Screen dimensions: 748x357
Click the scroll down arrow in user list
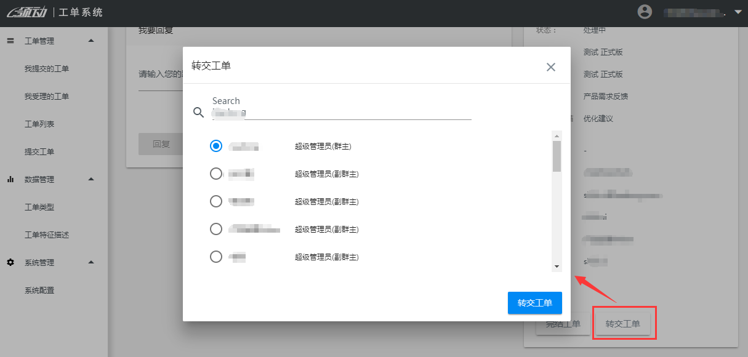[557, 267]
